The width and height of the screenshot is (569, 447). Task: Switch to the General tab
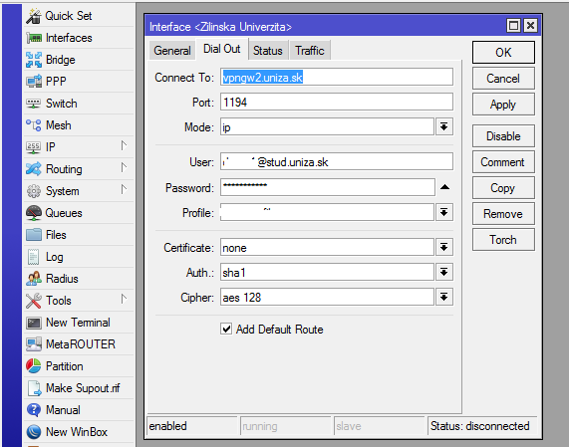point(172,51)
